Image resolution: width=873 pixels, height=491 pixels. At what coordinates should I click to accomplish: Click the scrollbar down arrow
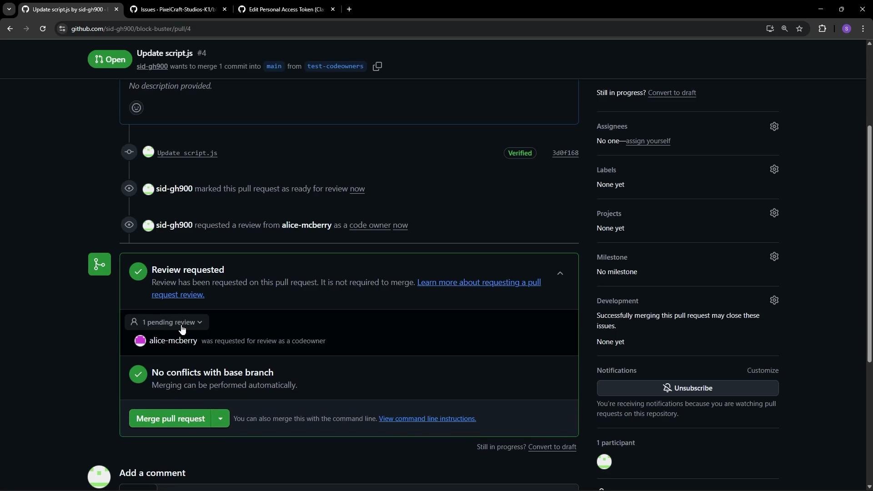pyautogui.click(x=869, y=487)
